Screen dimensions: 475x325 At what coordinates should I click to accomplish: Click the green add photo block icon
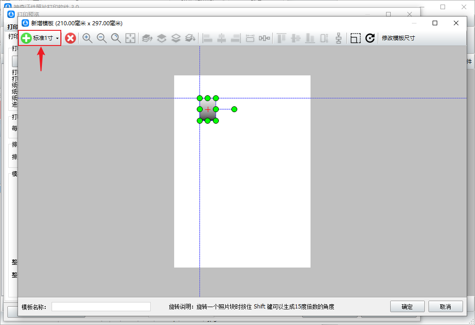pyautogui.click(x=26, y=38)
